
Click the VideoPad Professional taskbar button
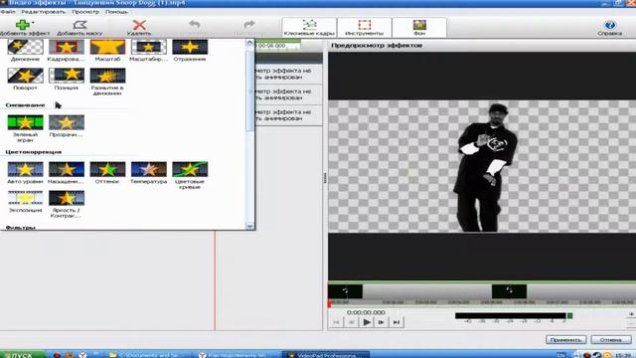coord(326,355)
